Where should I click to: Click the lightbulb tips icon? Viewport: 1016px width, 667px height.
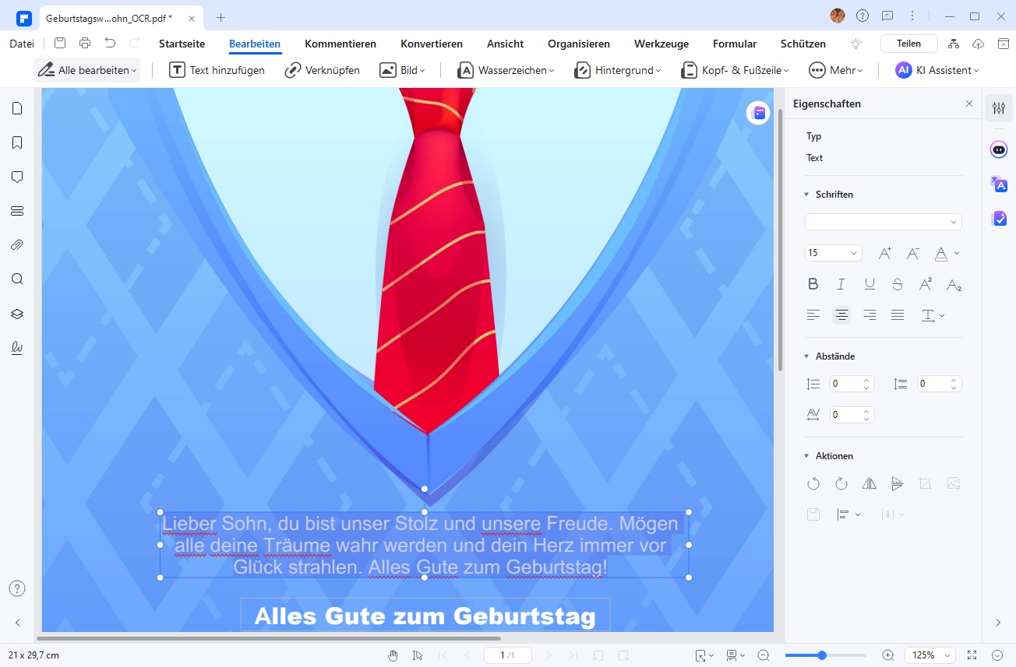(x=857, y=44)
